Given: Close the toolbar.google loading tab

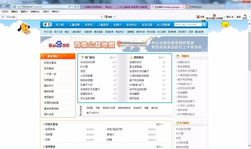Looking at the screenshot, I should click(184, 7).
